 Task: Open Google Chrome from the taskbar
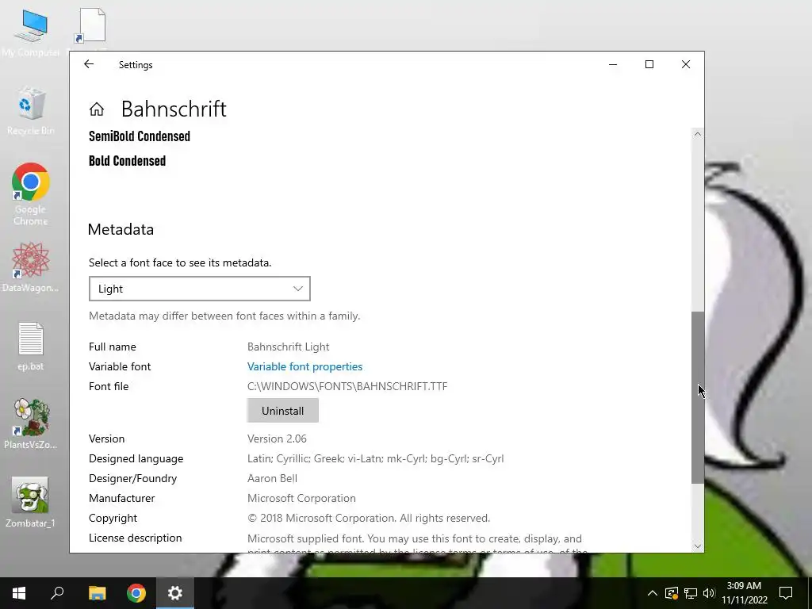coord(136,593)
